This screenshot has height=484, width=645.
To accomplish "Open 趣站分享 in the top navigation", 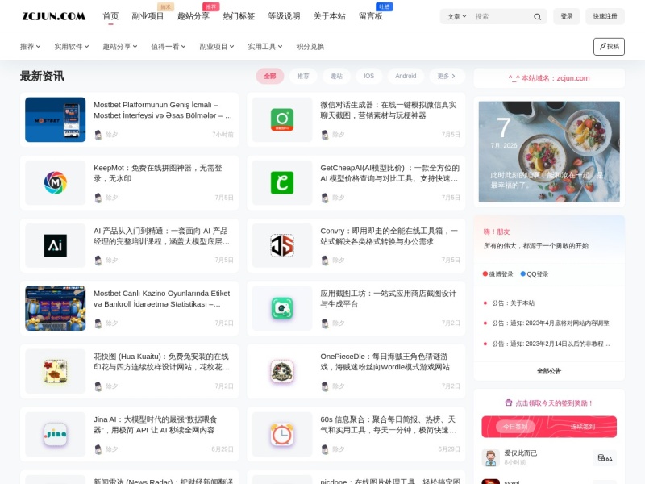I will (193, 16).
